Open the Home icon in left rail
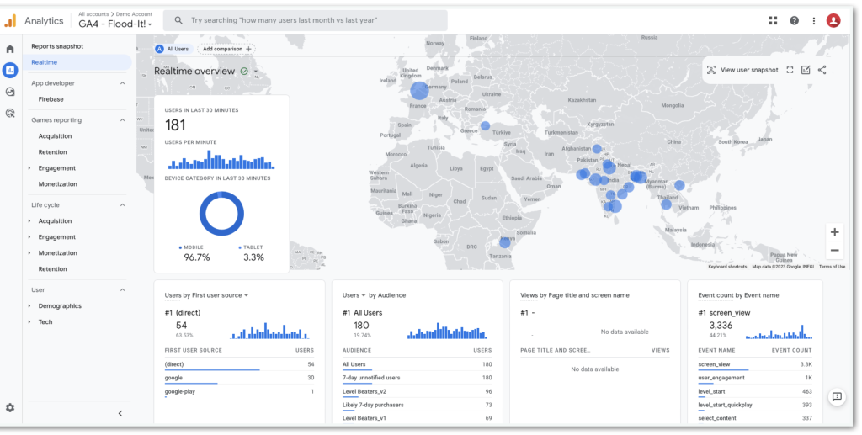This screenshot has height=435, width=862. coord(10,50)
